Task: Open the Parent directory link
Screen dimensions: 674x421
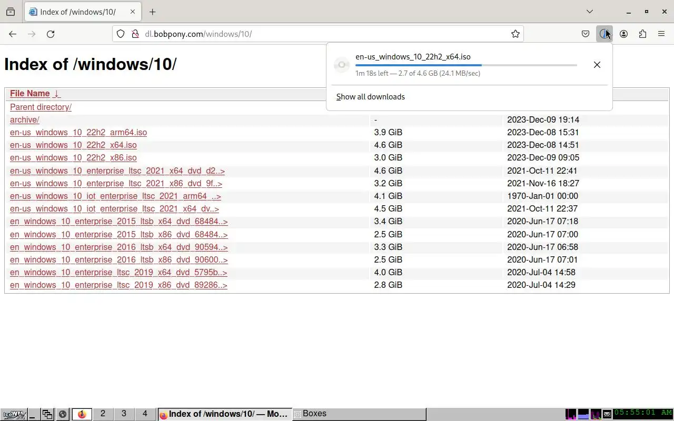Action: tap(41, 107)
